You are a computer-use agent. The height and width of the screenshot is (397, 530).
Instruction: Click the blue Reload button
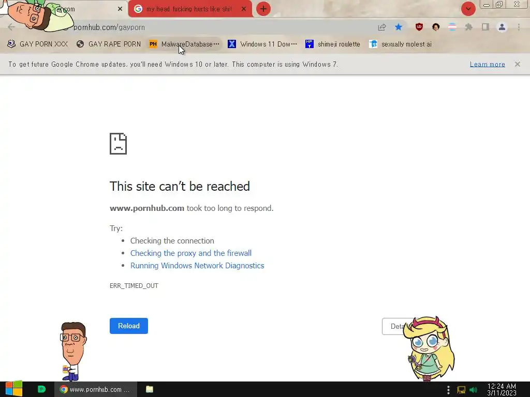click(129, 326)
